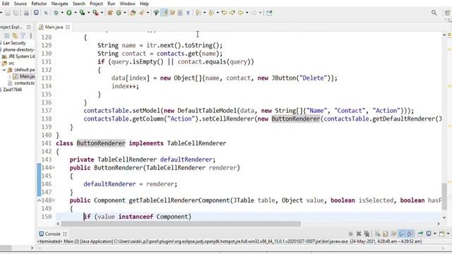
Task: Open the Help menu
Action: (144, 4)
